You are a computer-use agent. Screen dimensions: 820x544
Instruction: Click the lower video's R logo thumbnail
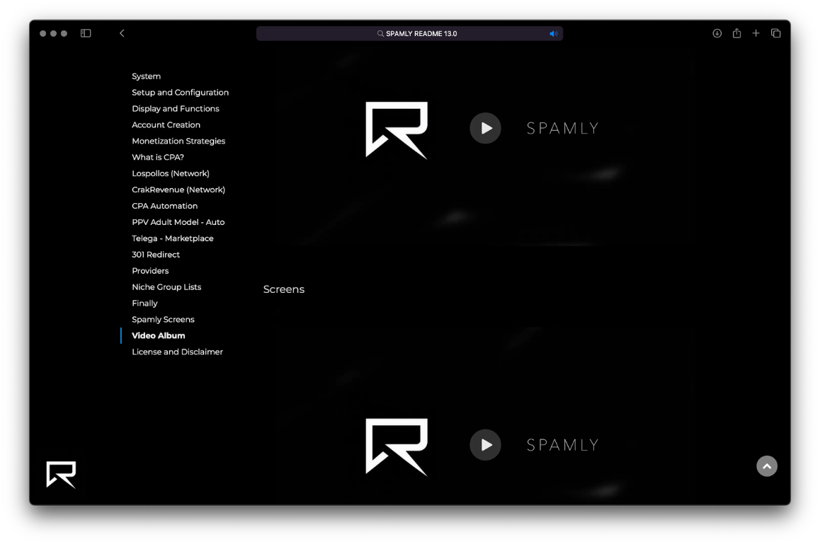point(397,447)
